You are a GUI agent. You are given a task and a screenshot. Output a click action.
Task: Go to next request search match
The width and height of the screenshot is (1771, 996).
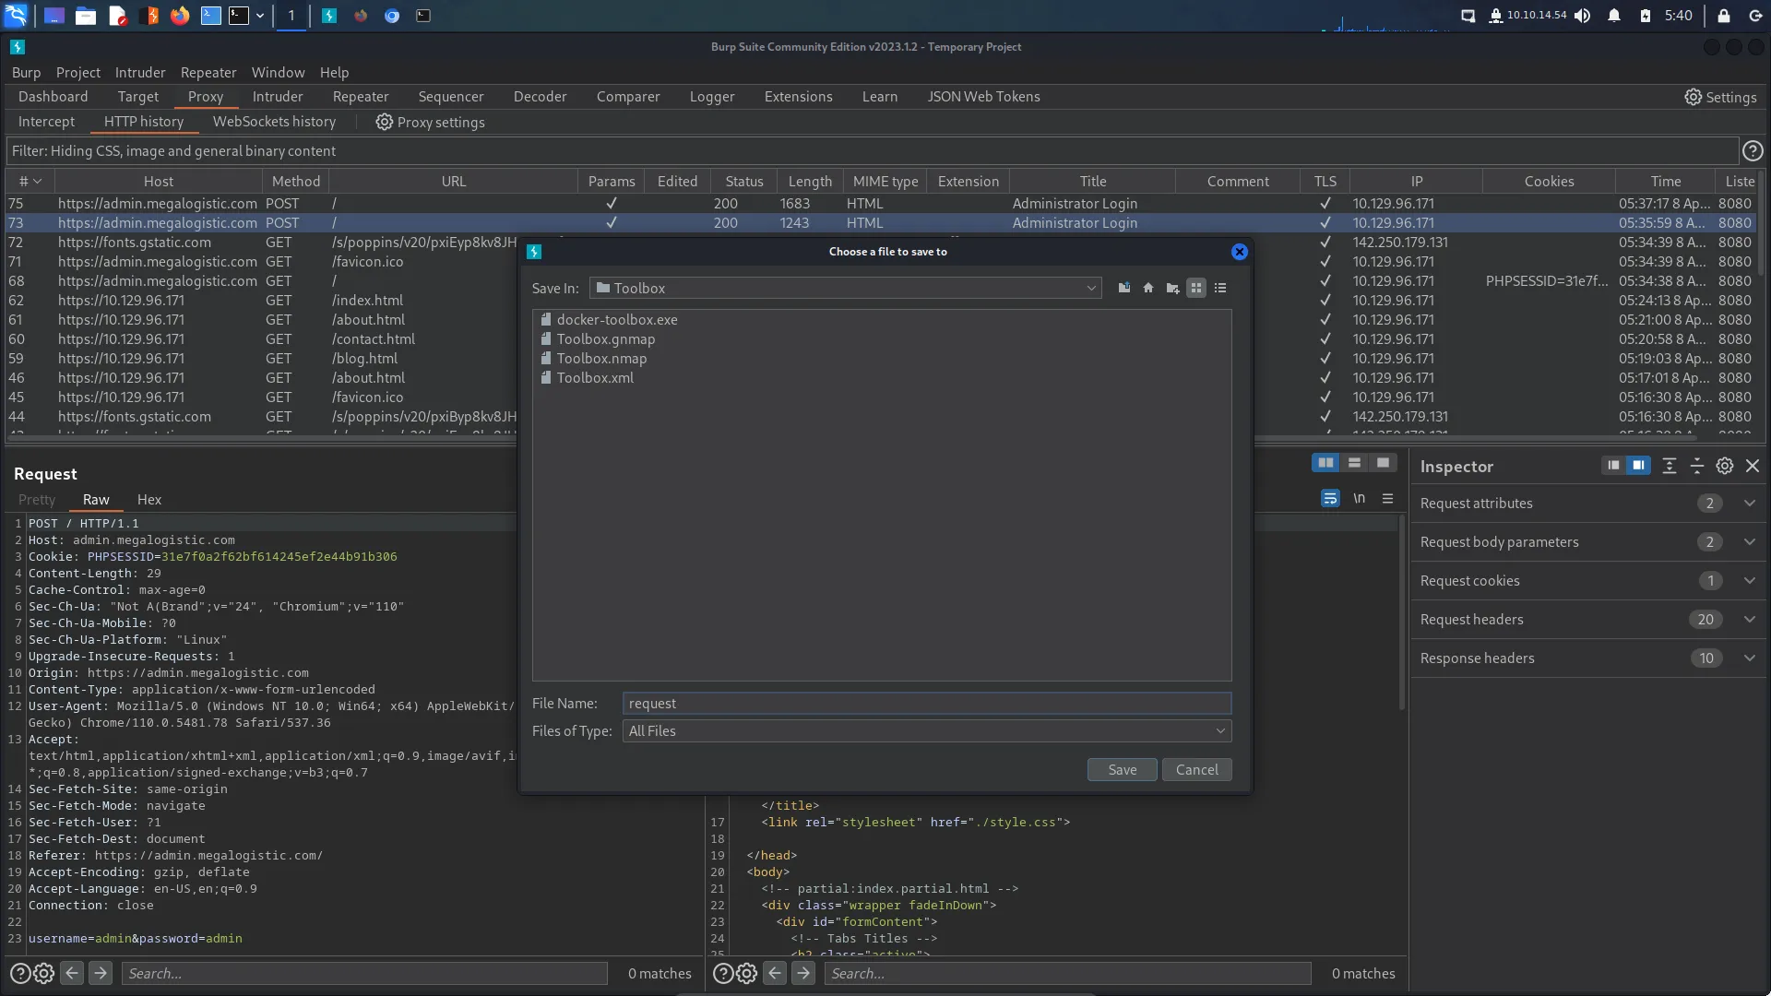101,973
